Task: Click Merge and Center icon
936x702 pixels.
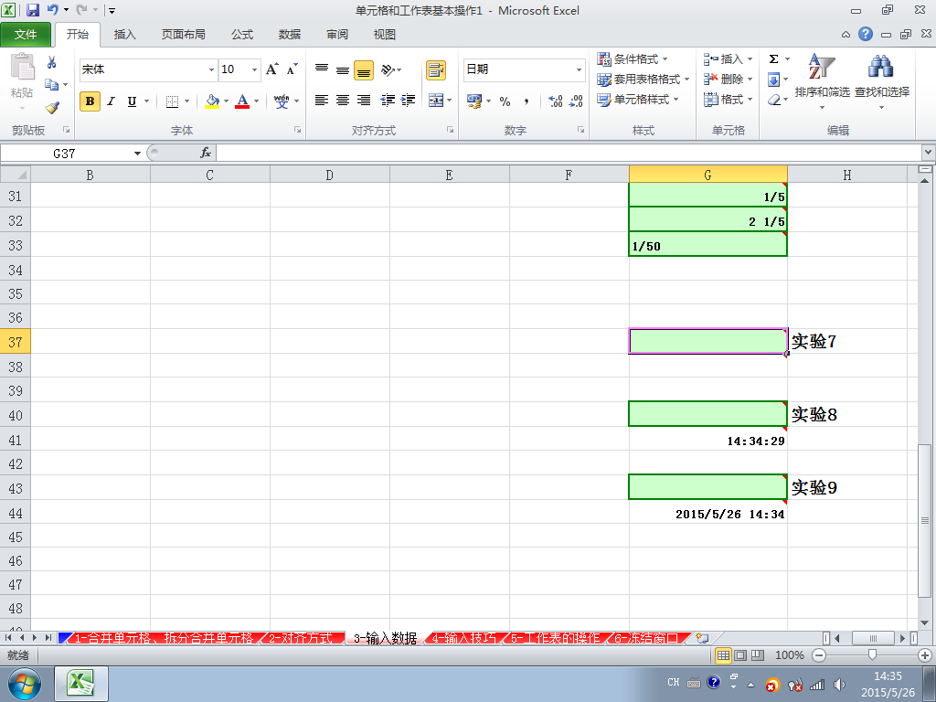Action: pos(436,101)
